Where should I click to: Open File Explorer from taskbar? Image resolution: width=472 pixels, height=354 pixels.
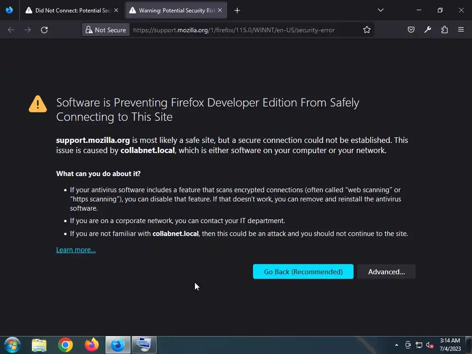[39, 345]
